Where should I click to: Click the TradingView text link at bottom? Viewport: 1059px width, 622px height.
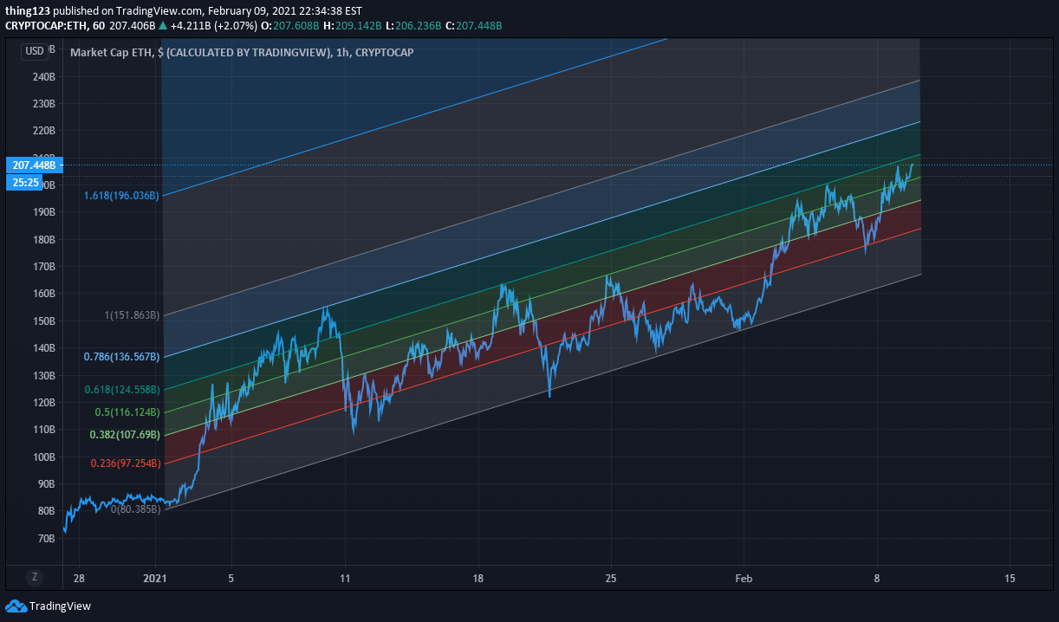pyautogui.click(x=60, y=606)
